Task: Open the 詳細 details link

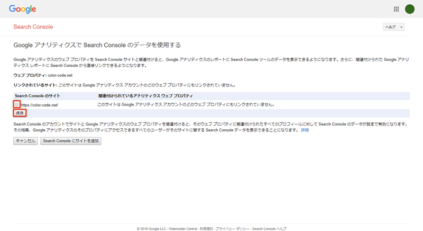Action: [305, 130]
